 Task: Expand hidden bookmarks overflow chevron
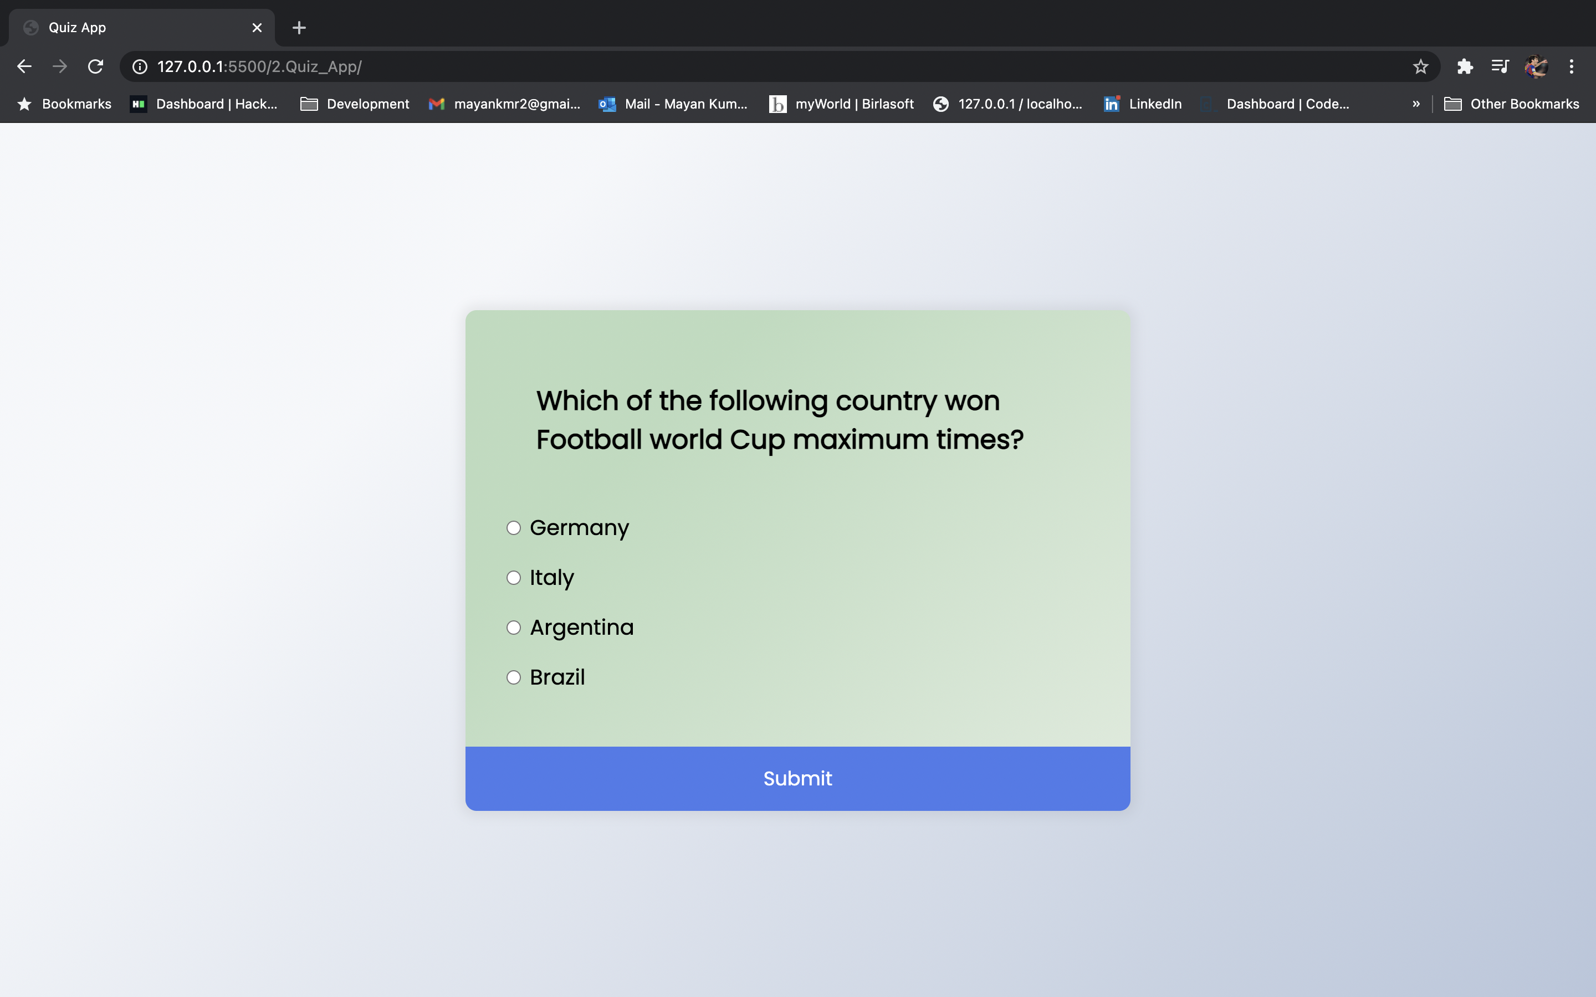coord(1415,104)
